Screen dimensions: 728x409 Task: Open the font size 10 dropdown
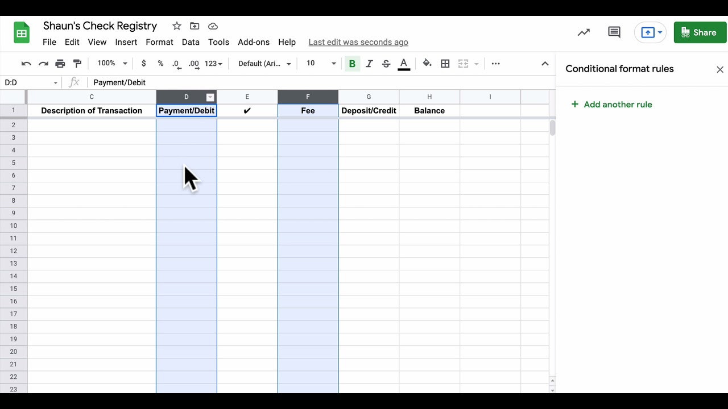321,64
